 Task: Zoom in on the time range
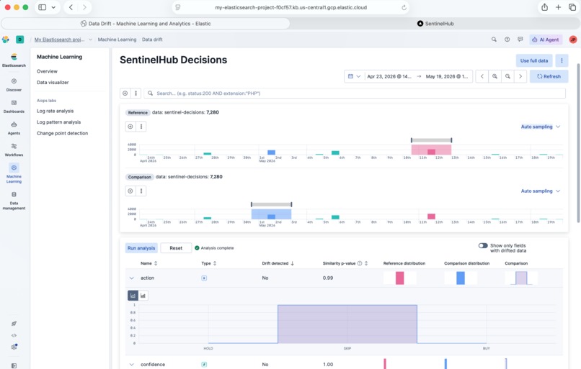coord(494,76)
